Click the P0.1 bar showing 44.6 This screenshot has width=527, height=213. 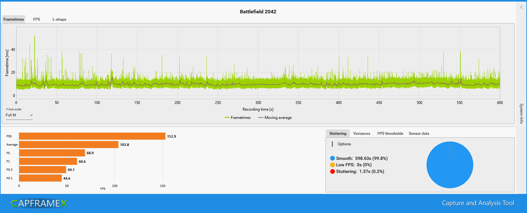pyautogui.click(x=40, y=178)
